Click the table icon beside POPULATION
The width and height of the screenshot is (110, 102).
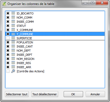tap(13, 42)
